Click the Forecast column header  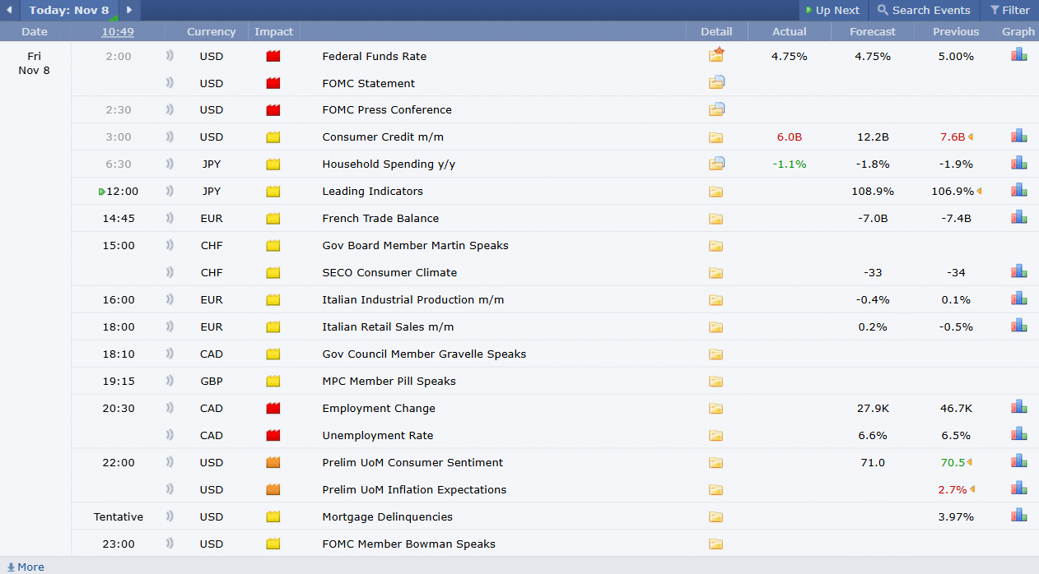click(x=873, y=31)
